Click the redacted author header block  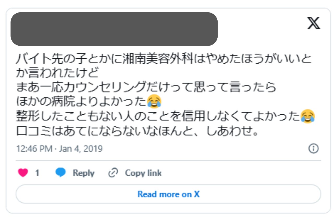[x=114, y=29]
